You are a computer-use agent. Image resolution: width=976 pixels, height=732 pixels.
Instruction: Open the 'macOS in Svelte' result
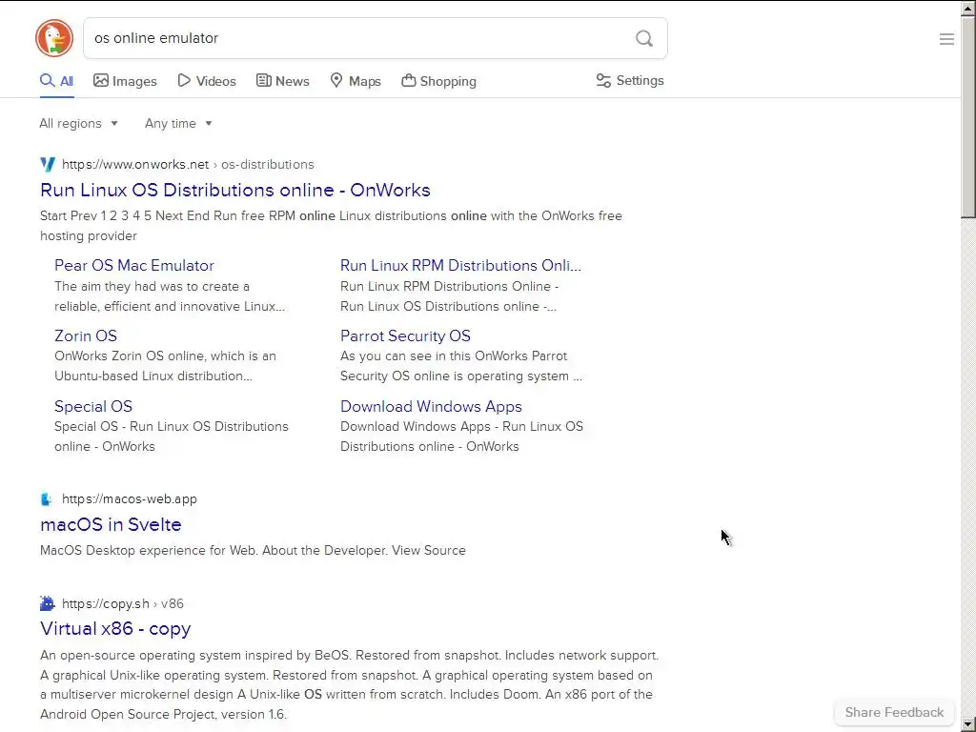tap(111, 525)
